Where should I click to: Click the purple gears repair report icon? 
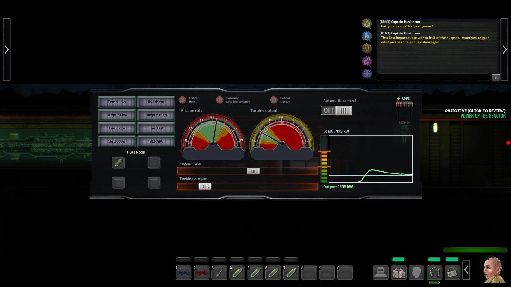click(x=367, y=61)
